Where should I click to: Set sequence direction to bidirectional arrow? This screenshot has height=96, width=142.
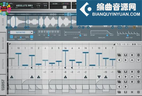(x=134, y=44)
